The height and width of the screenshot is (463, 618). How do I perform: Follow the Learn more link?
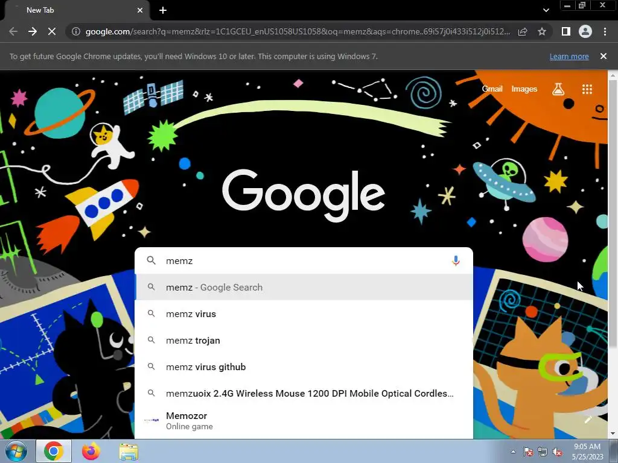tap(569, 56)
